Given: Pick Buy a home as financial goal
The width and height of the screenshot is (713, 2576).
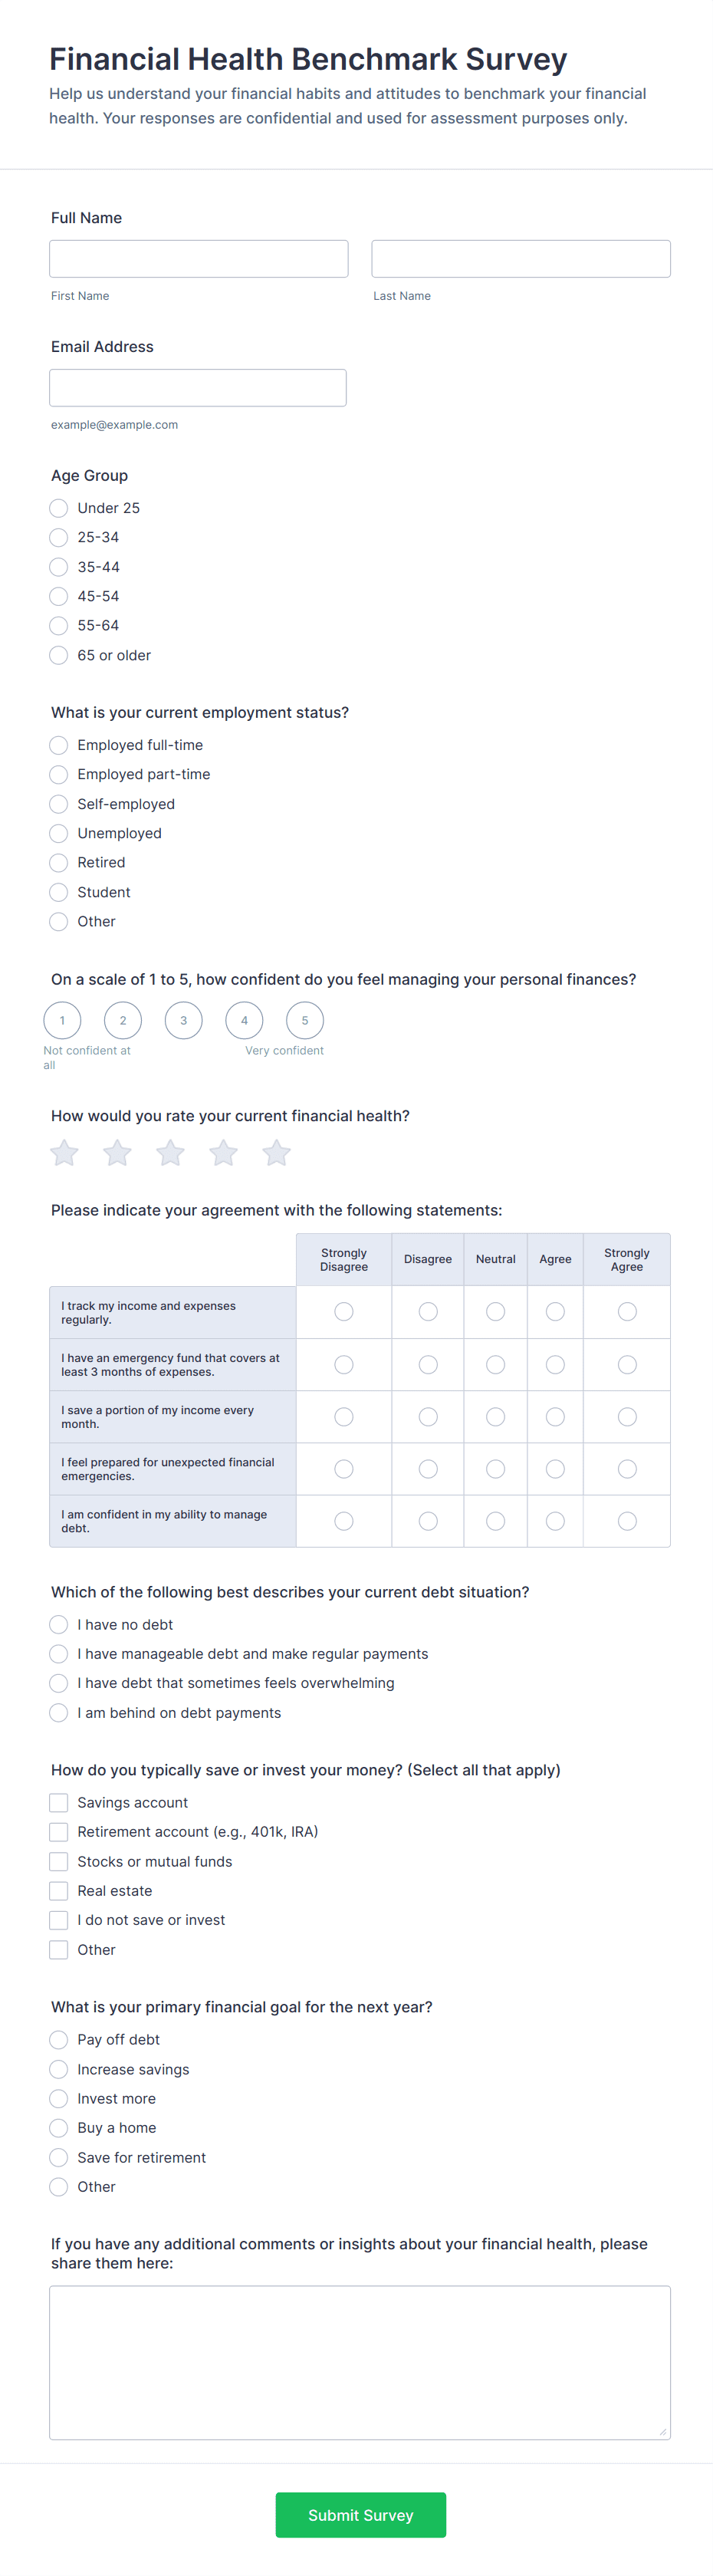Looking at the screenshot, I should [x=59, y=2128].
